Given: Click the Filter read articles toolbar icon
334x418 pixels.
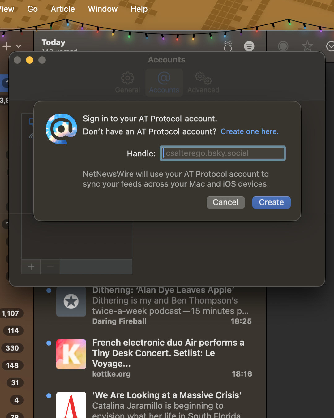Looking at the screenshot, I should coord(249,46).
